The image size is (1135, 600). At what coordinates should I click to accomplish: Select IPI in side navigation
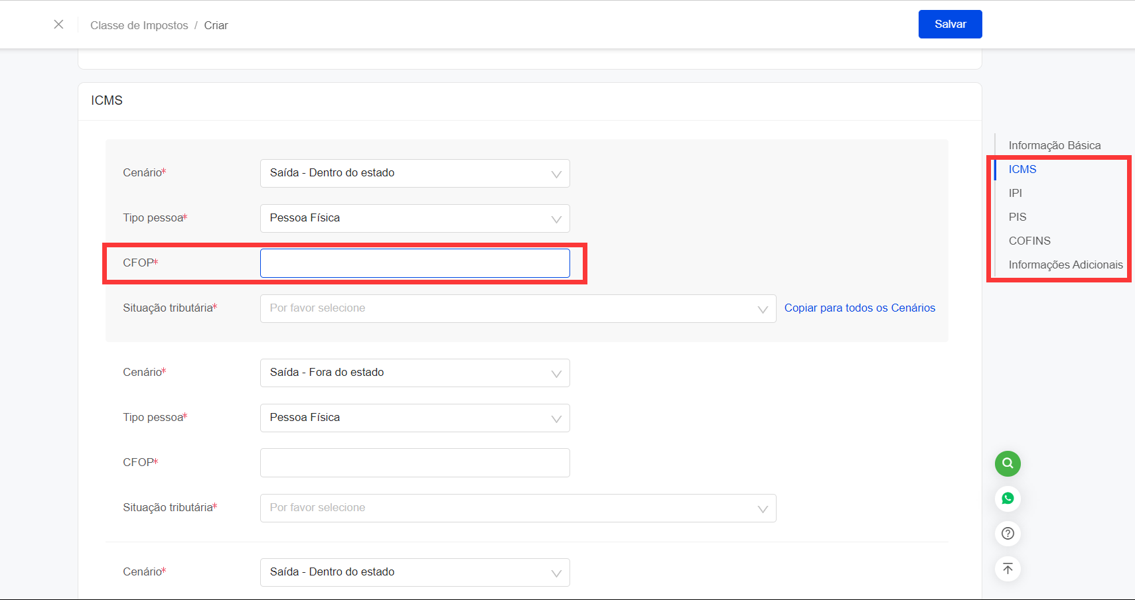coord(1016,193)
